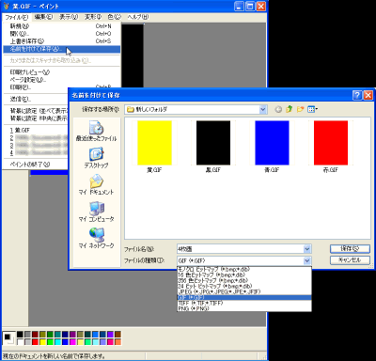Click the Cancel button
Viewport: 376px width, 361px height.
[350, 260]
